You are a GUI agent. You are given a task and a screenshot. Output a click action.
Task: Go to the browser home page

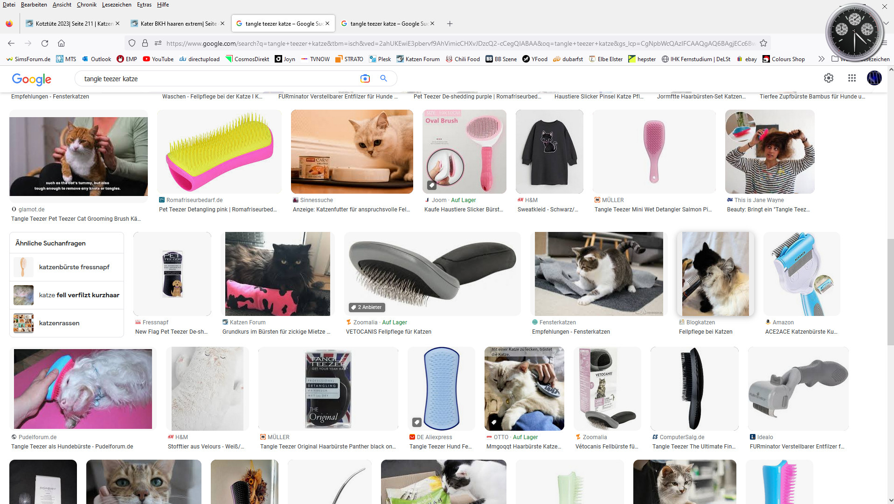pyautogui.click(x=61, y=43)
